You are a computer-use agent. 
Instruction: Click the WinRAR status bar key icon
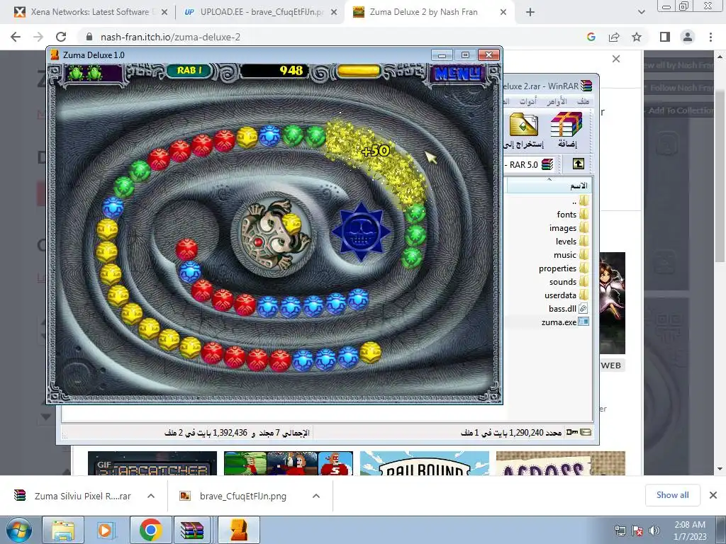pos(572,433)
